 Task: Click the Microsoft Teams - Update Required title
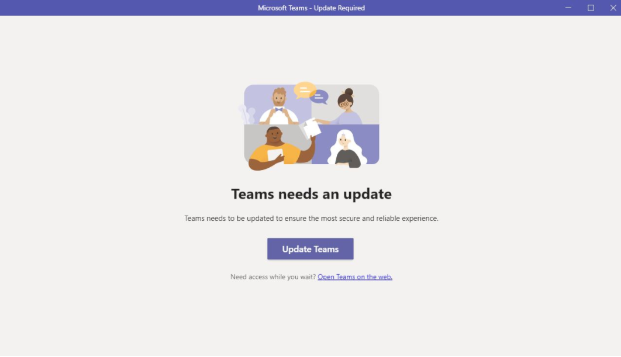pos(311,8)
